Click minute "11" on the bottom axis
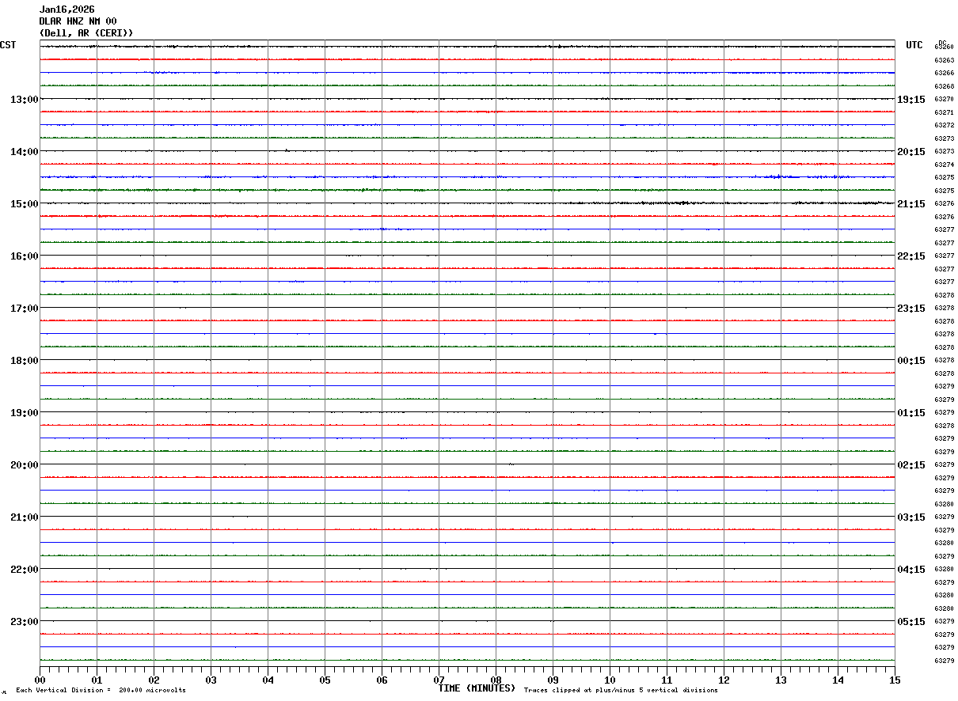This screenshot has height=701, width=958. click(667, 680)
